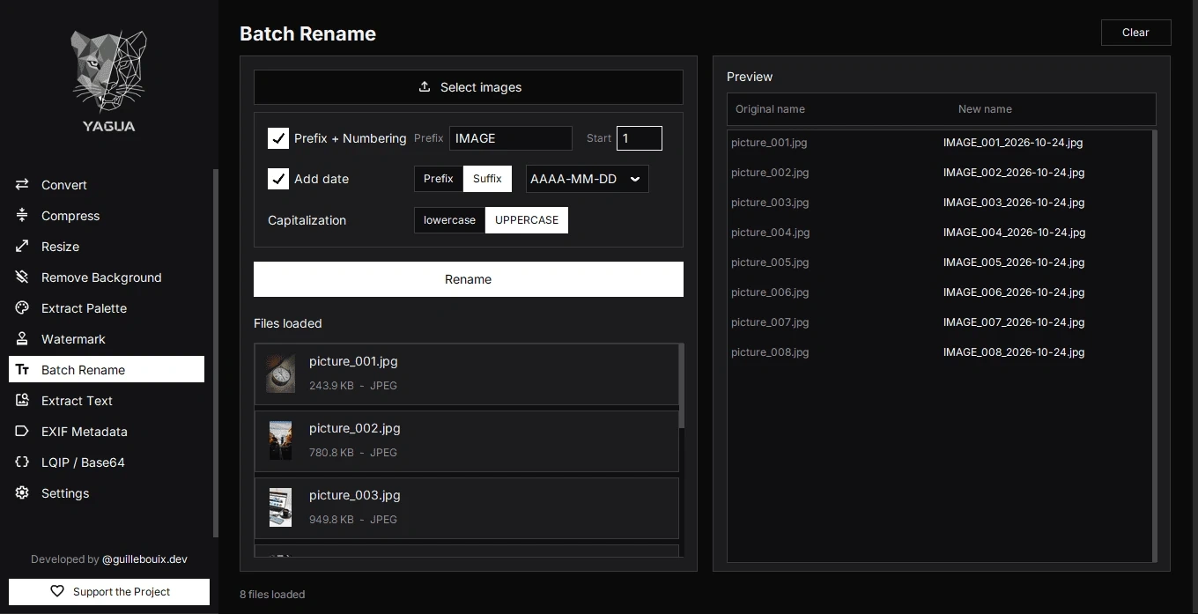The image size is (1198, 614).
Task: Click picture_003.jpg file name in Files loaded
Action: click(x=355, y=495)
